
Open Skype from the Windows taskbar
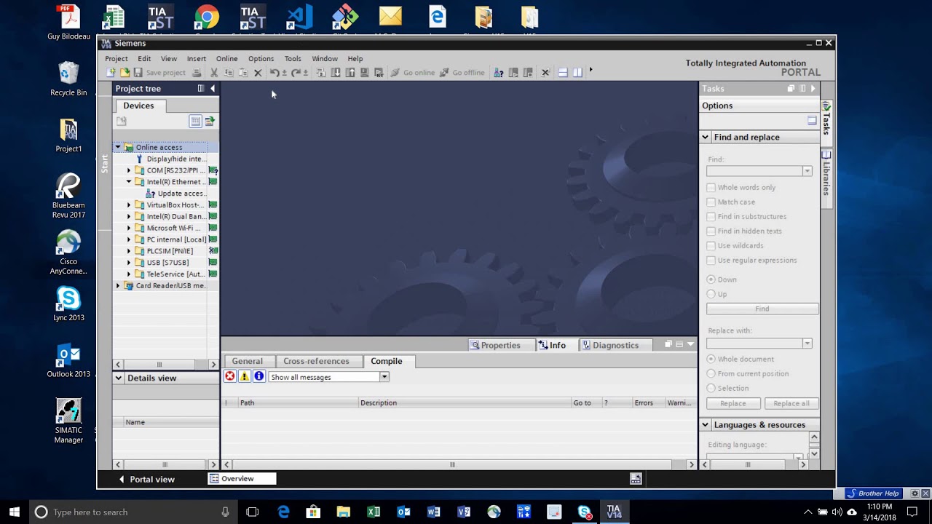[x=584, y=512]
